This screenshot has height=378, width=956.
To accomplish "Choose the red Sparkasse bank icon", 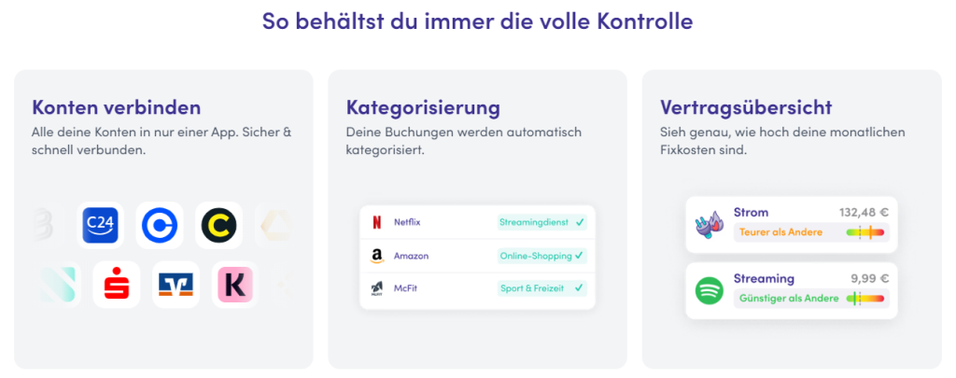I will (117, 285).
